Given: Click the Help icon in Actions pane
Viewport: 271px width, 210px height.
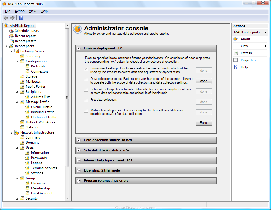Looking at the screenshot, I should point(236,67).
